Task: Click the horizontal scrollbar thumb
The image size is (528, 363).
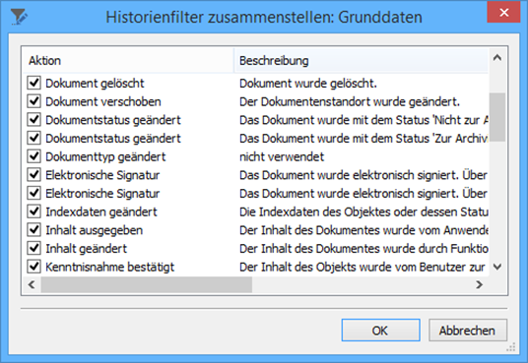Action: [146, 284]
